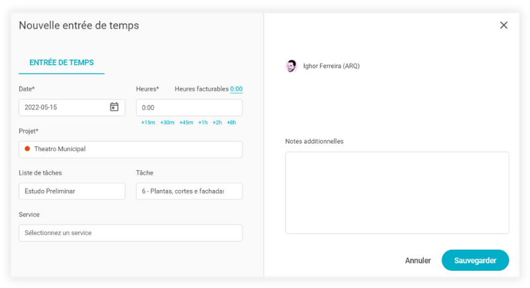The image size is (530, 288).
Task: Focus the Heures input field
Action: tap(189, 107)
